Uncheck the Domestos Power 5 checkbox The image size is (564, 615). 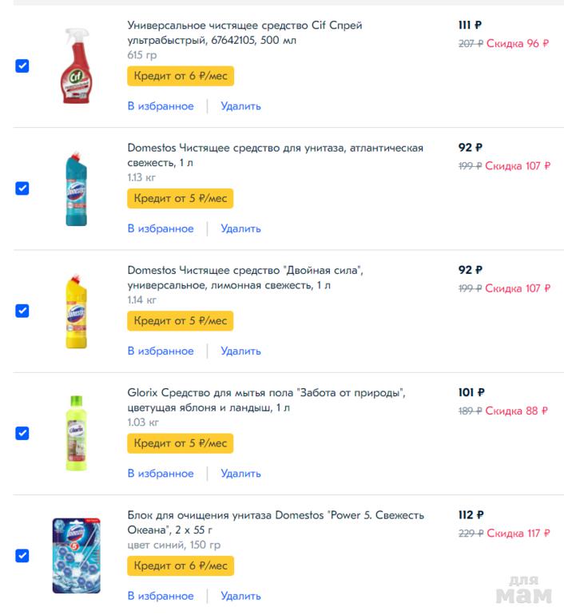pyautogui.click(x=22, y=555)
